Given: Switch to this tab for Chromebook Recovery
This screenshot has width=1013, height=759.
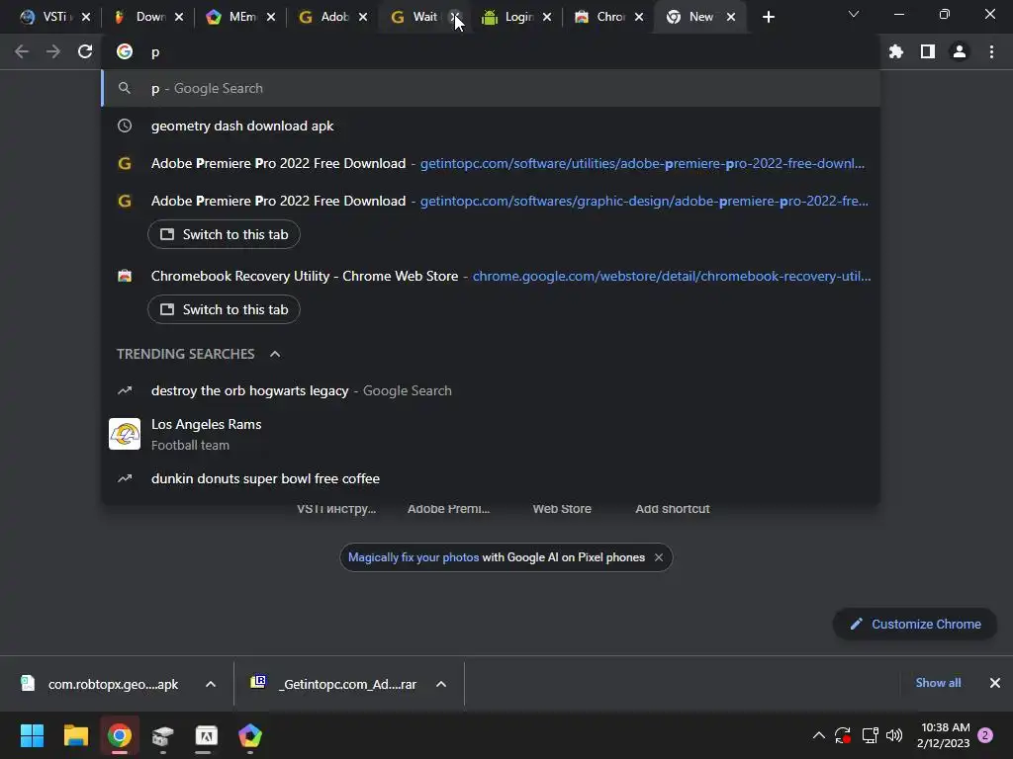Looking at the screenshot, I should point(224,309).
